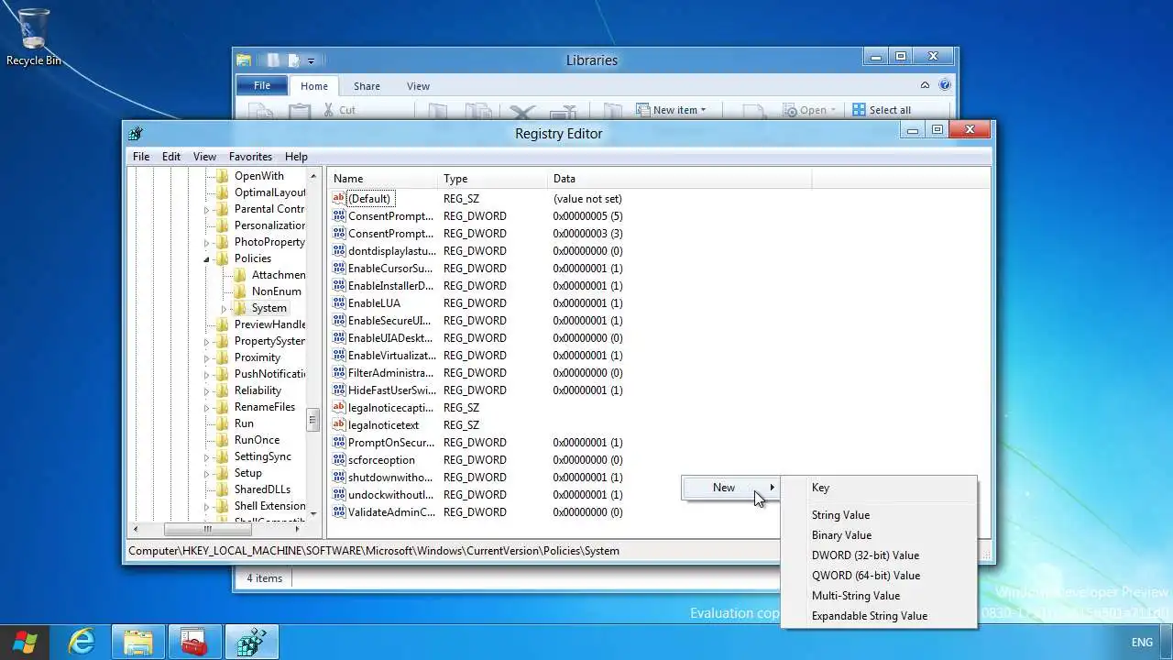Click the Libraries help question mark icon
The height and width of the screenshot is (660, 1173).
click(x=945, y=85)
